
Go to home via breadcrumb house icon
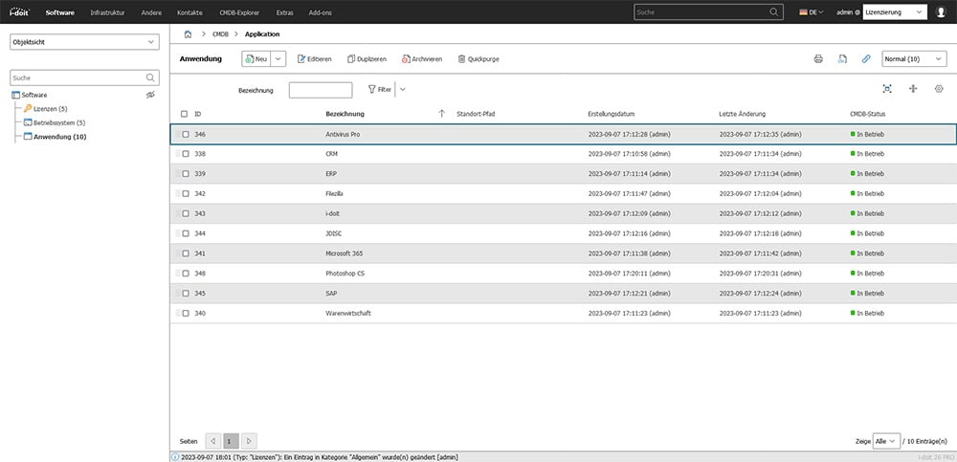[x=188, y=34]
